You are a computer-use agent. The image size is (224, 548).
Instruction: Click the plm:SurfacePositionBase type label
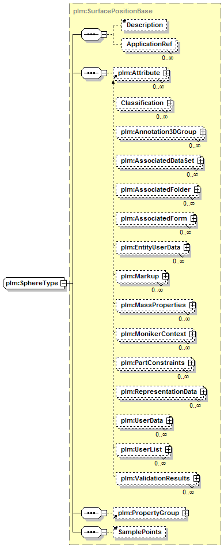(113, 11)
